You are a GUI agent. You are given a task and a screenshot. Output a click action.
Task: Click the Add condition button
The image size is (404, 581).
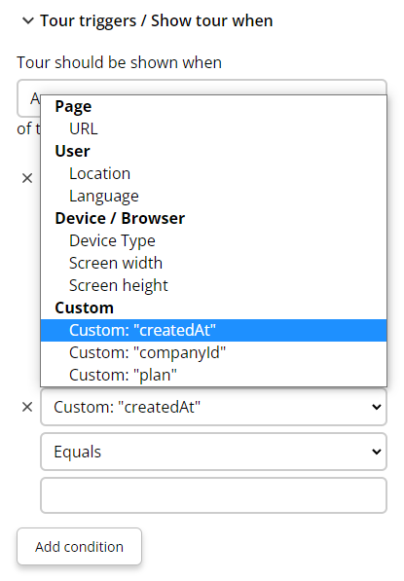tap(79, 547)
